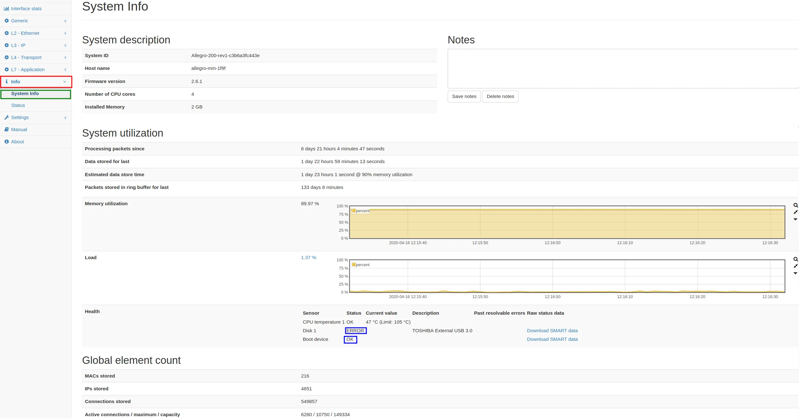This screenshot has width=799, height=420.
Task: Download SMART data for Disk 1
Action: point(552,331)
